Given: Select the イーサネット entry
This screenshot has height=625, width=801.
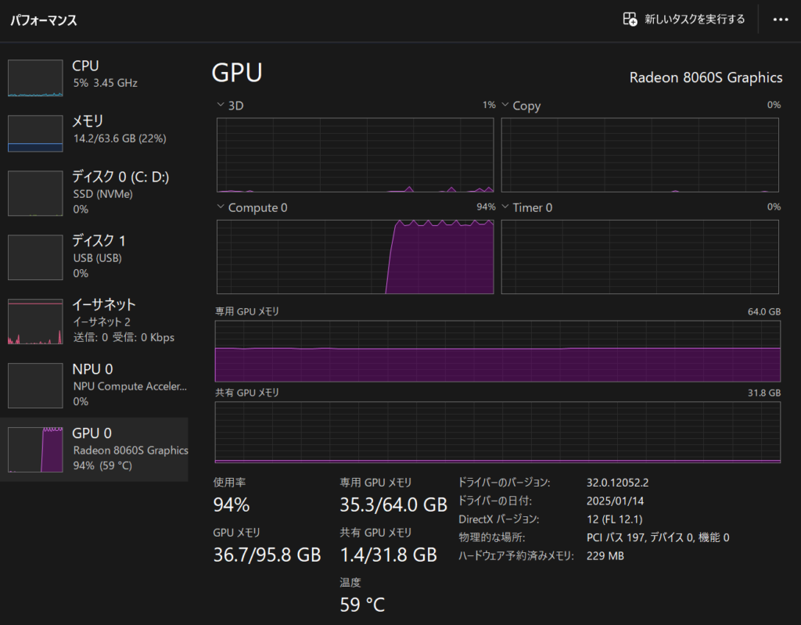Looking at the screenshot, I should 94,321.
